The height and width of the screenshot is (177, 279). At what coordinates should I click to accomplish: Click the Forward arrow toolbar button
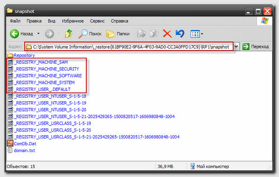coord(49,34)
